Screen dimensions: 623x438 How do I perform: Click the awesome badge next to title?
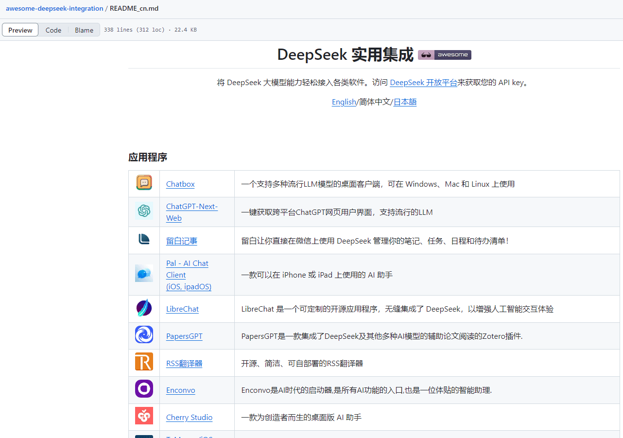coord(445,55)
